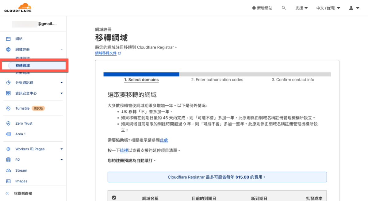Click the 分析與記錄 pie chart icon

pyautogui.click(x=9, y=82)
